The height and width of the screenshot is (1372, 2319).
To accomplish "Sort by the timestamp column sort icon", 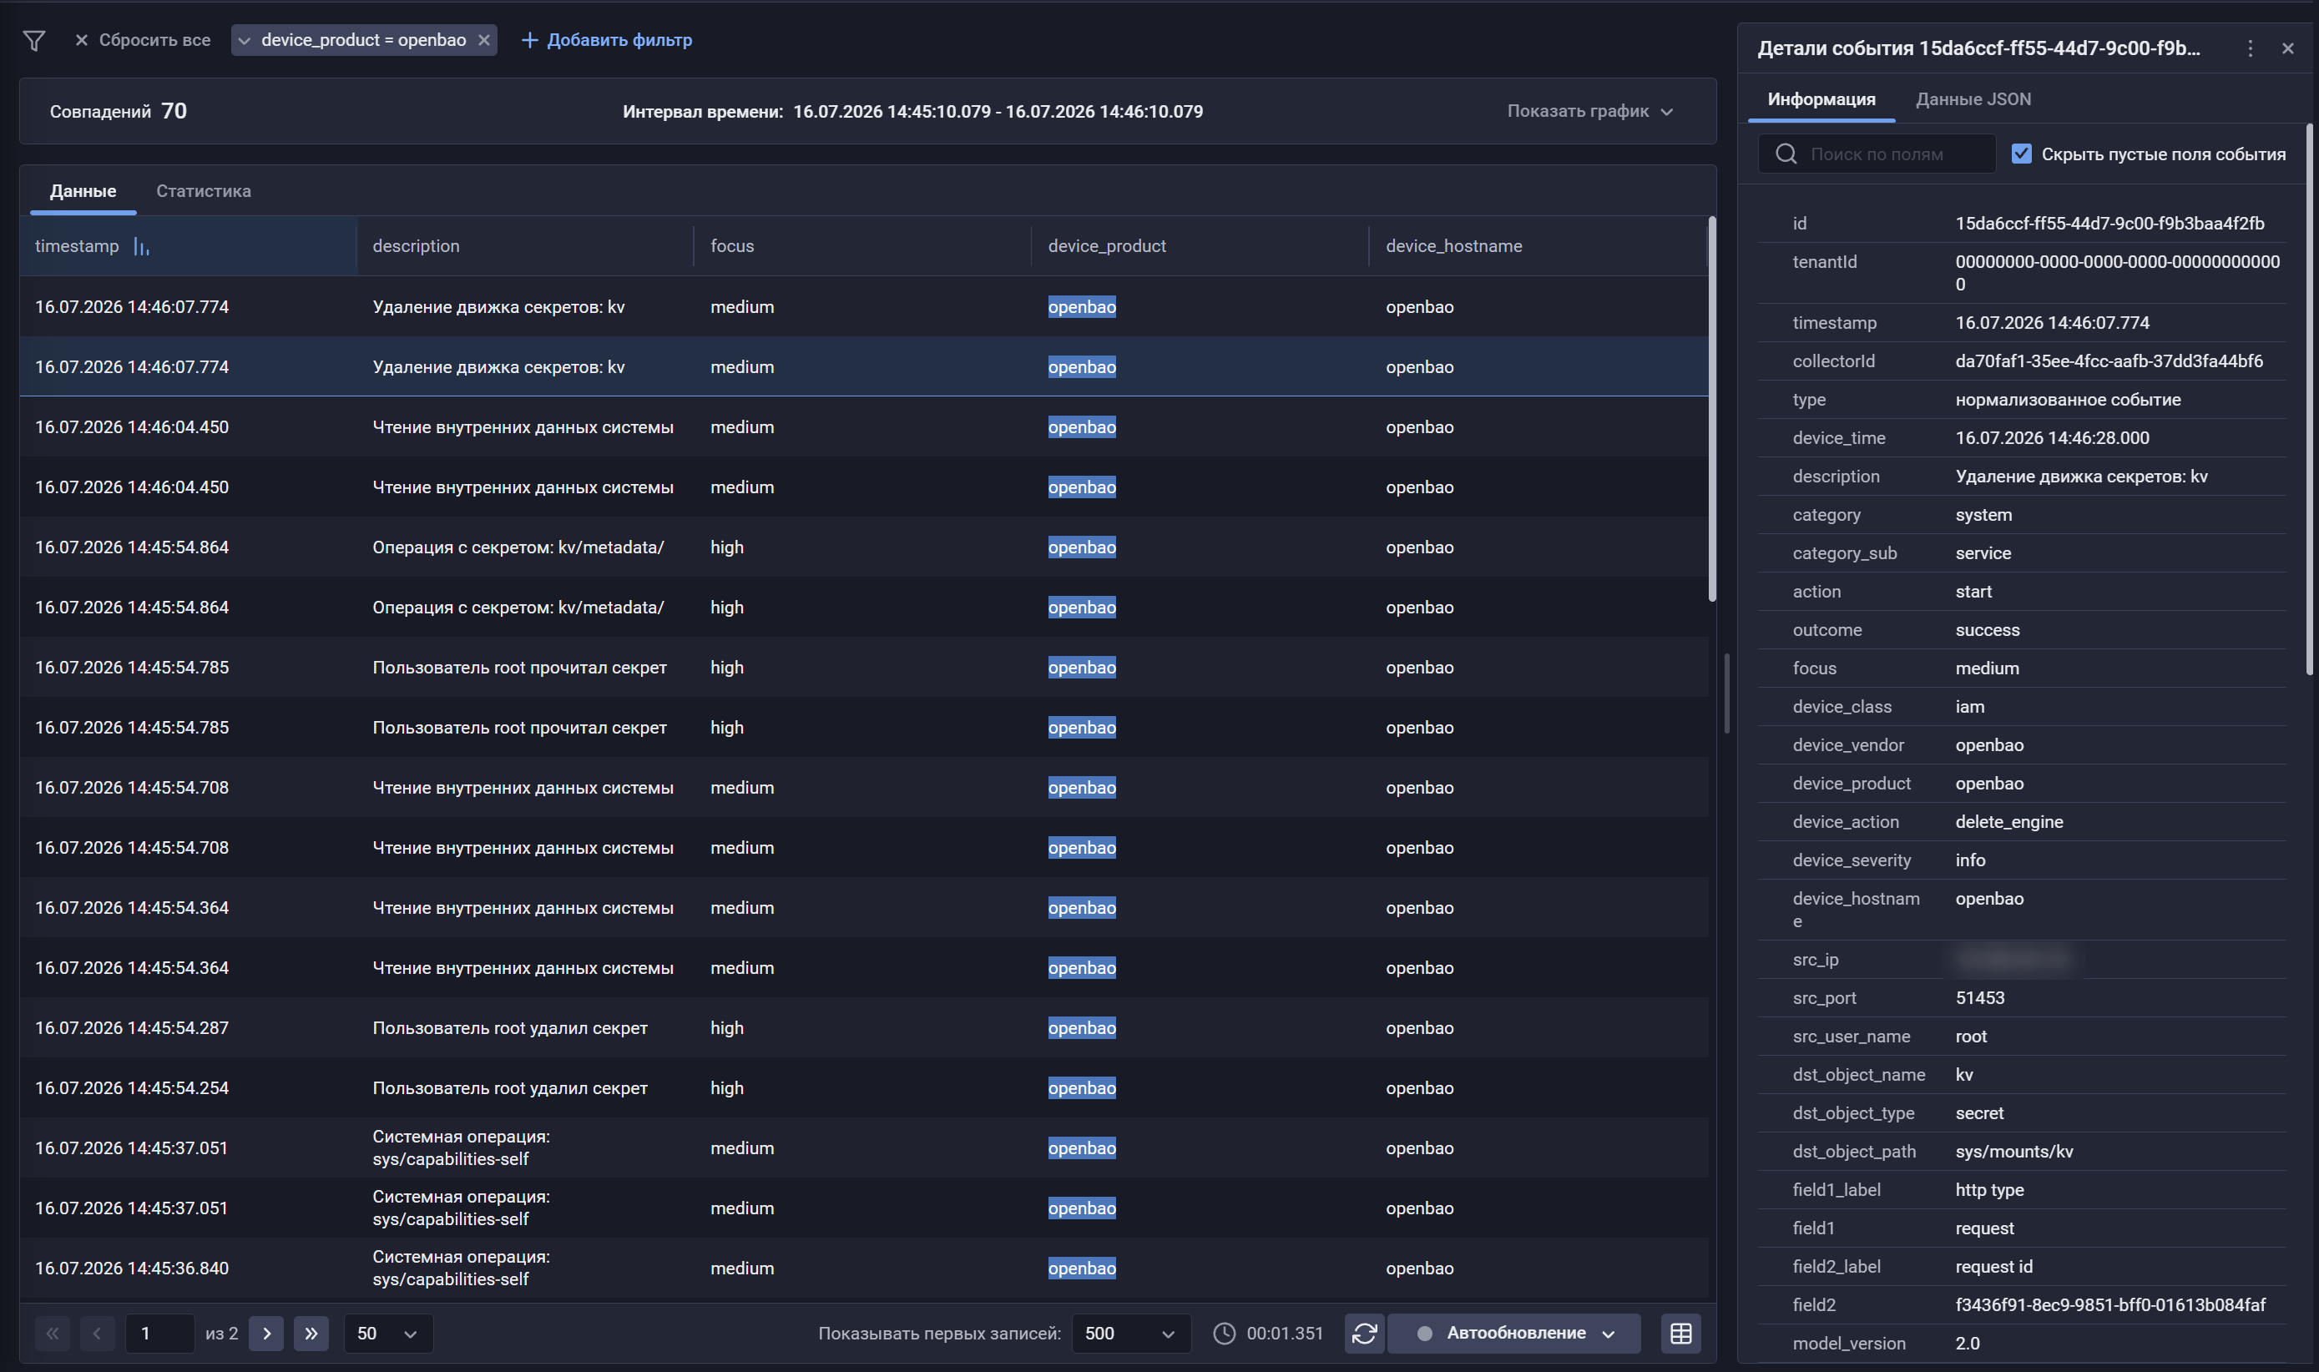I will point(141,246).
